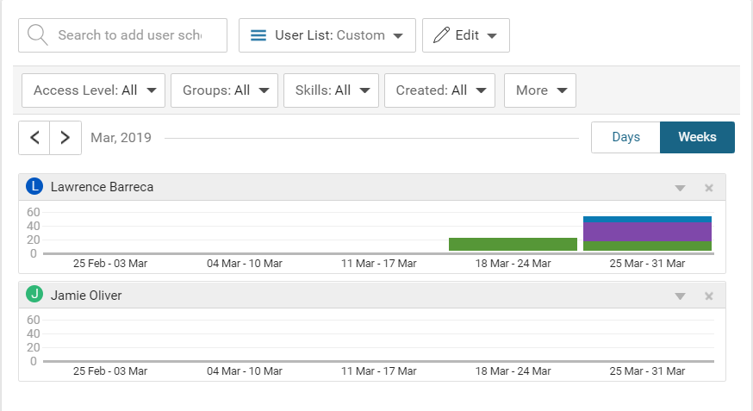Click the search magnifier icon
The image size is (753, 411).
pos(36,35)
